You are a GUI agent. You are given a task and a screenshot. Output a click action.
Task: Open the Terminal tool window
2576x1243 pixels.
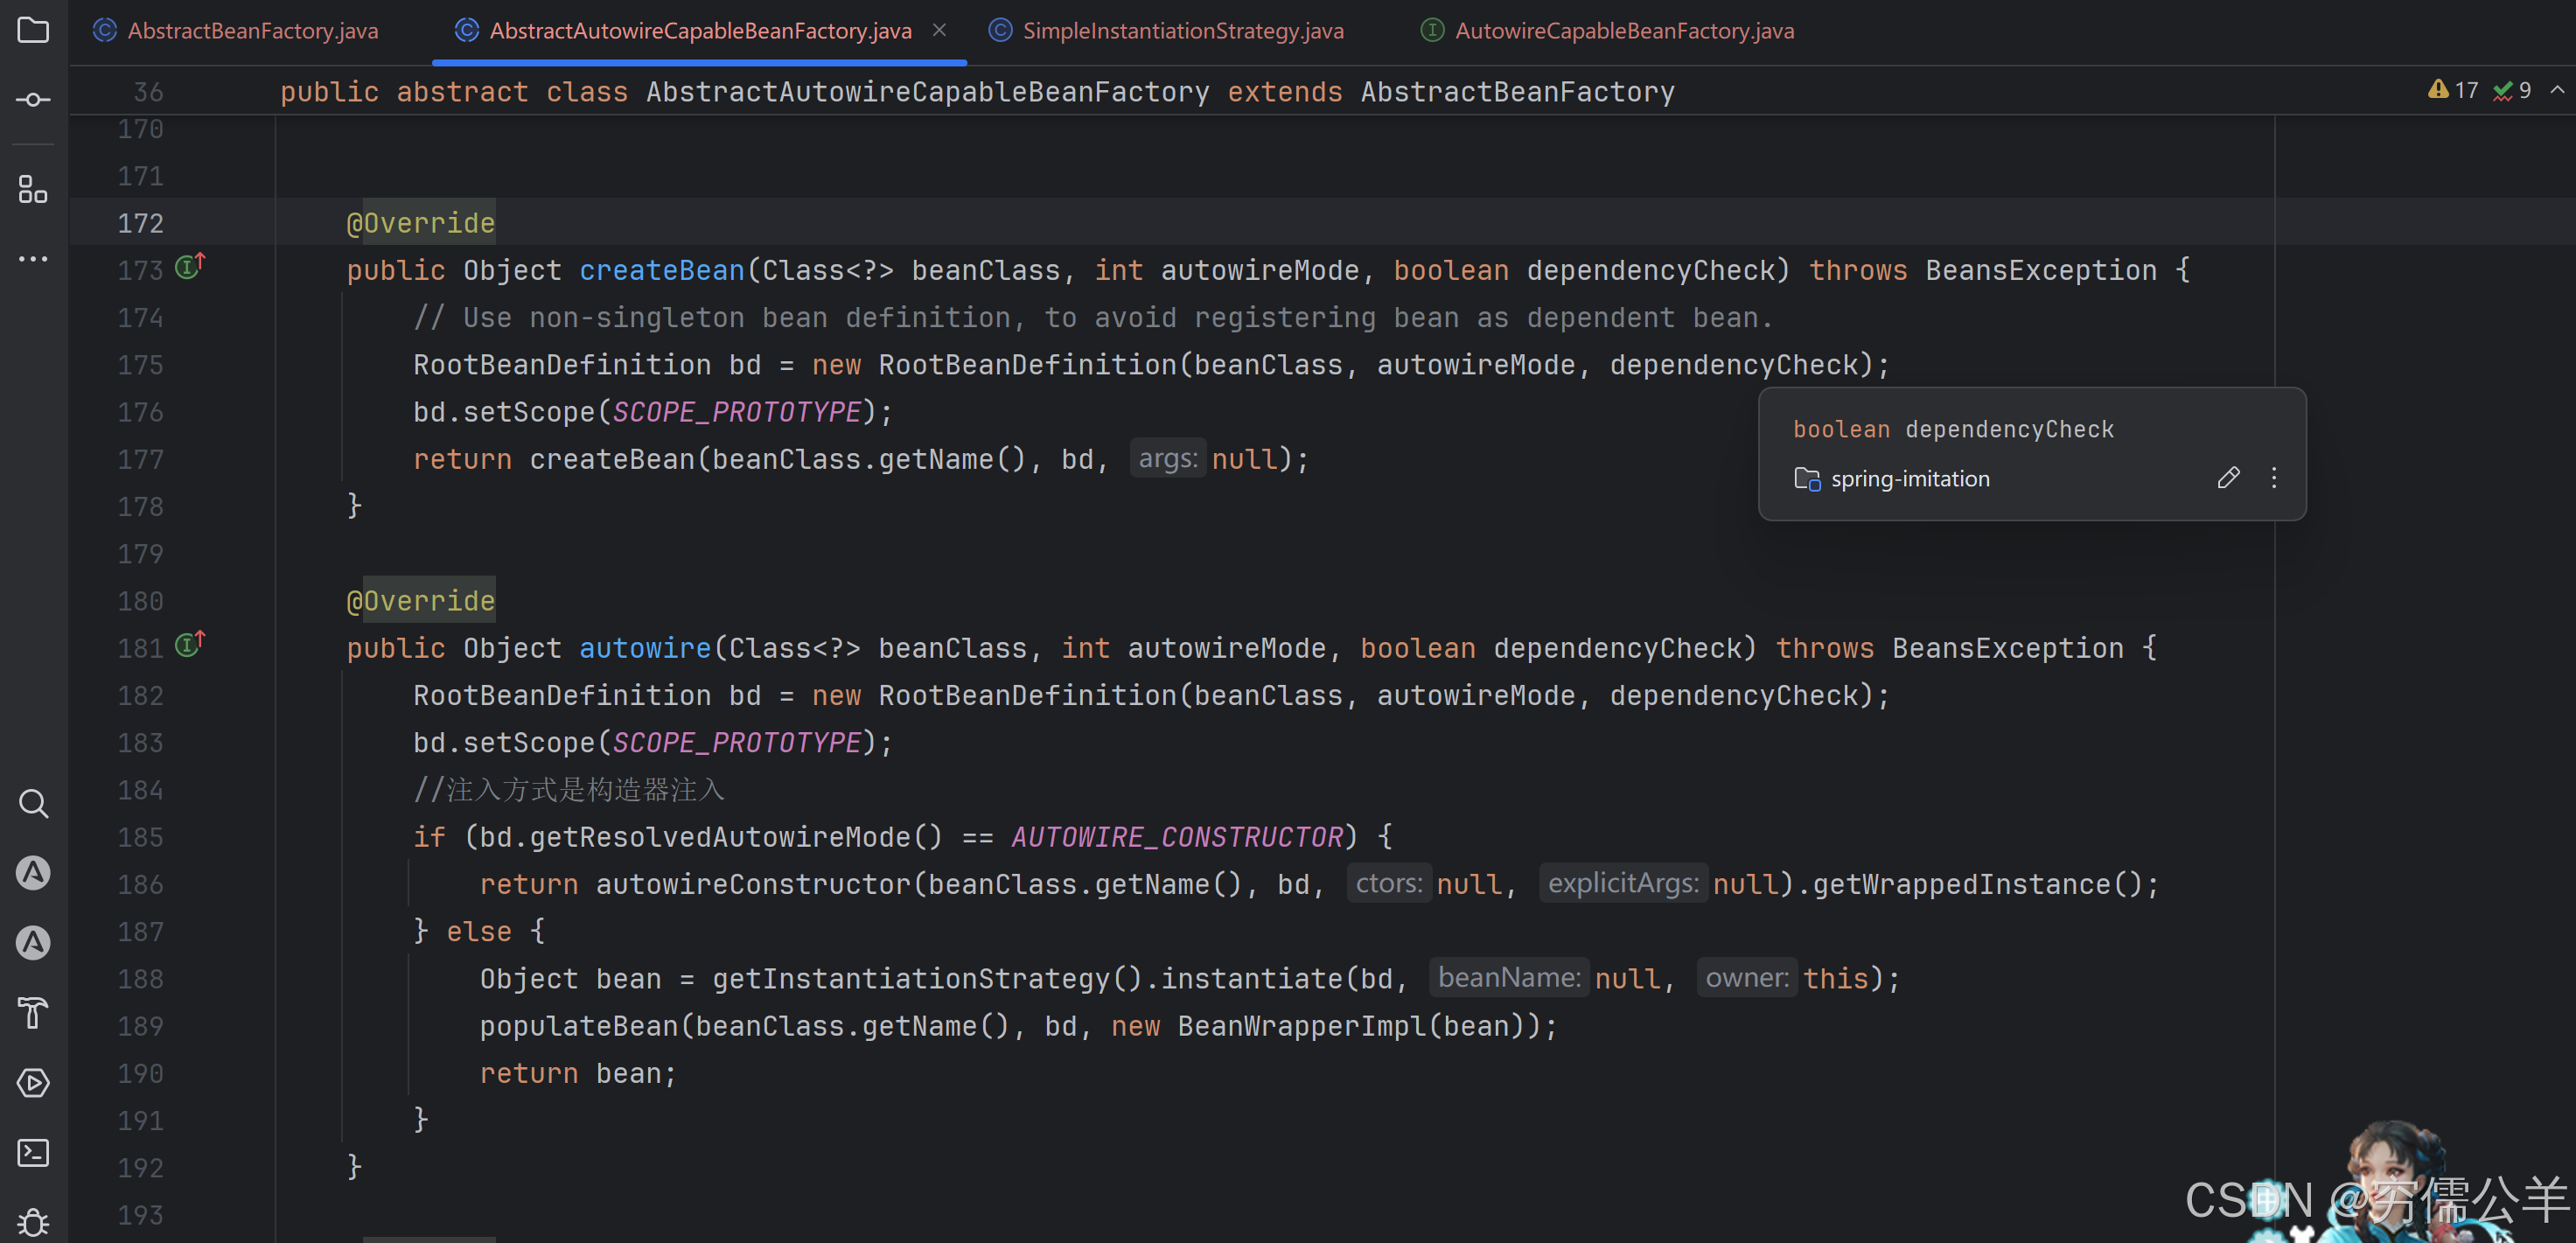[x=33, y=1153]
